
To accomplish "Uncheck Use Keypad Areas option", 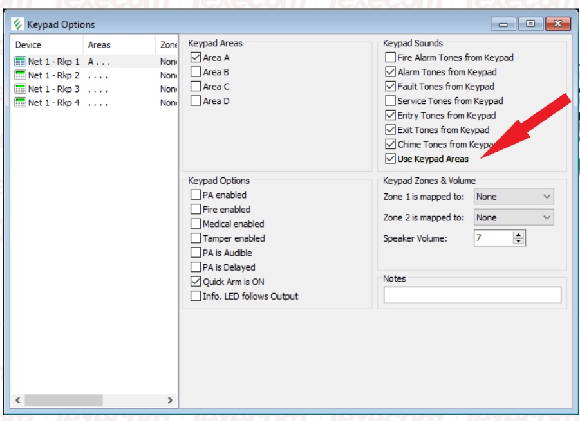I will click(x=390, y=159).
